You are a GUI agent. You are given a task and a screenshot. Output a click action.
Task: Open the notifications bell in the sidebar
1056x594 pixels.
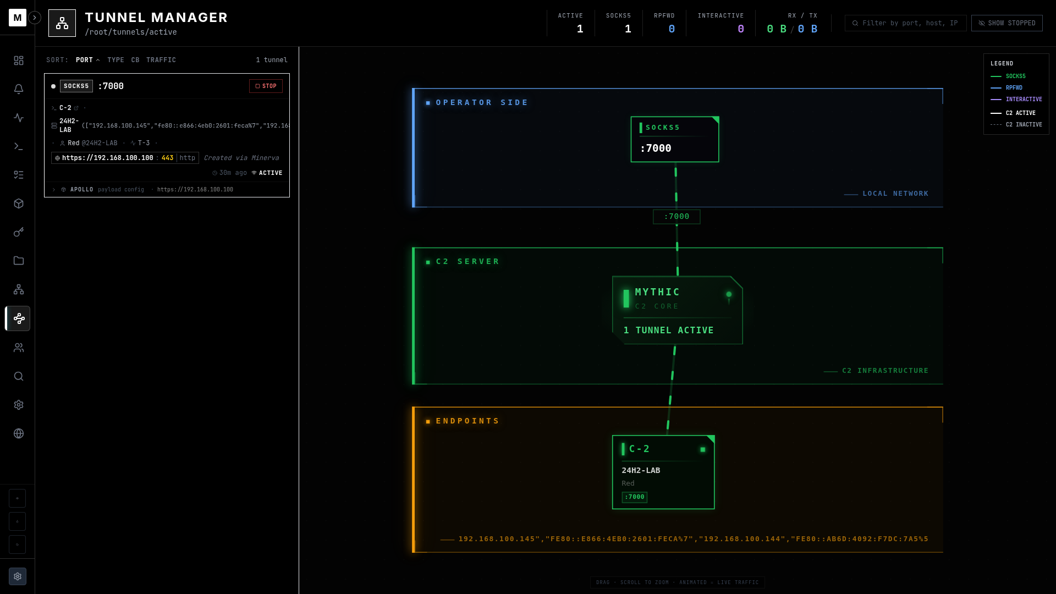[x=19, y=89]
